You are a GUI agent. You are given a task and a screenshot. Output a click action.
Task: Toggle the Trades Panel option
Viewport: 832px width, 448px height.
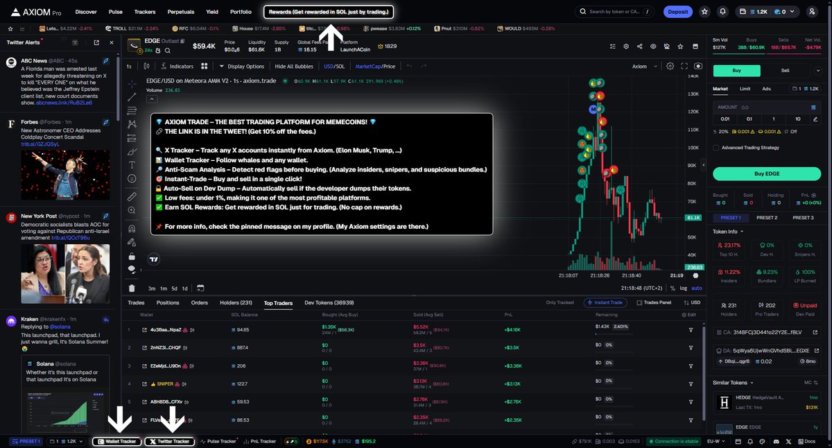(653, 302)
